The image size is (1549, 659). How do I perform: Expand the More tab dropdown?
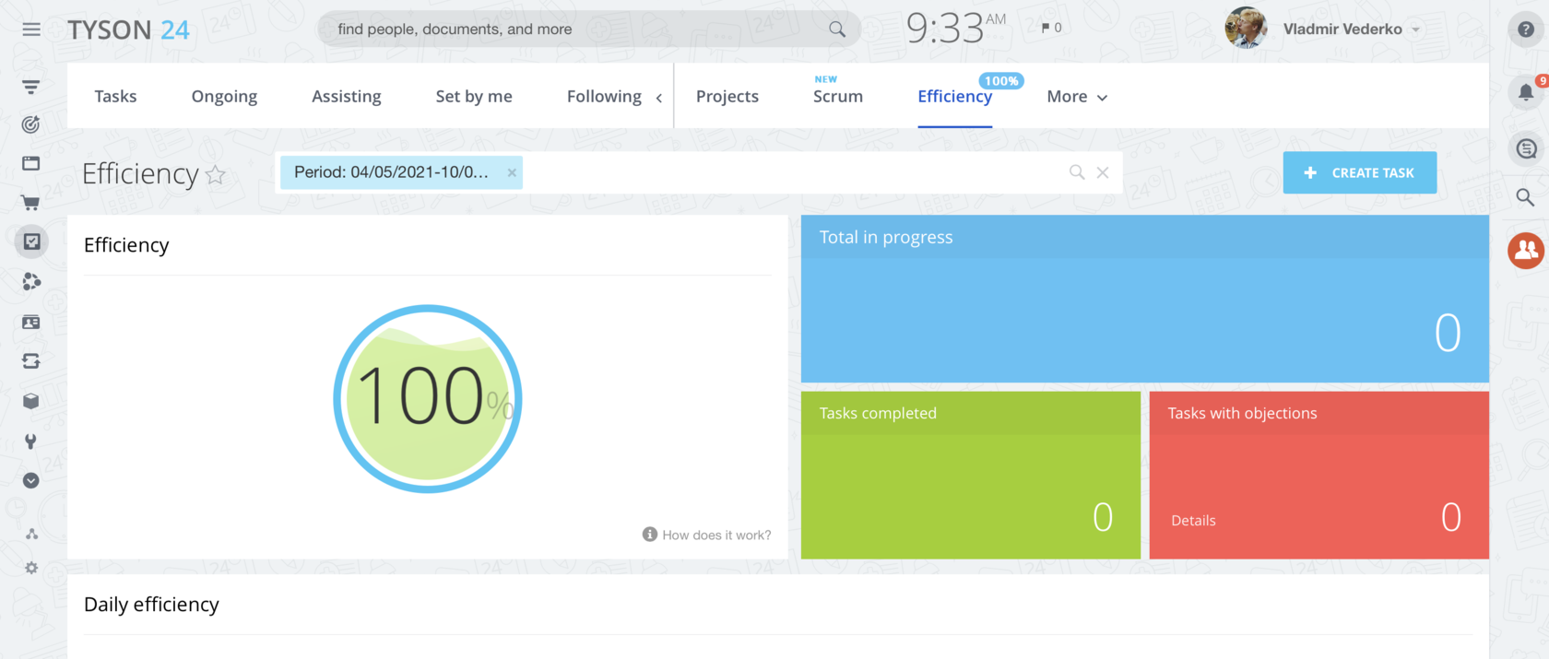(1077, 96)
